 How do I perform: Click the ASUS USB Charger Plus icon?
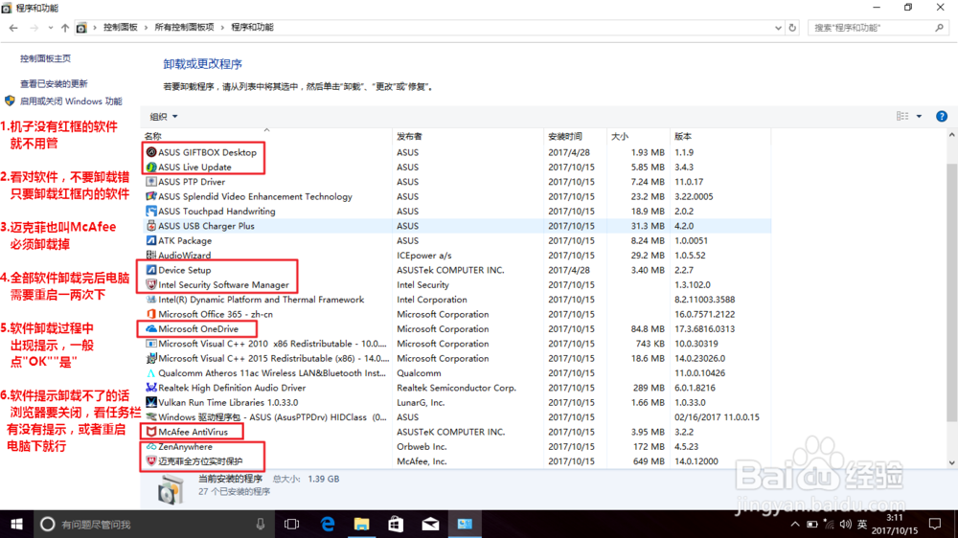pyautogui.click(x=151, y=225)
